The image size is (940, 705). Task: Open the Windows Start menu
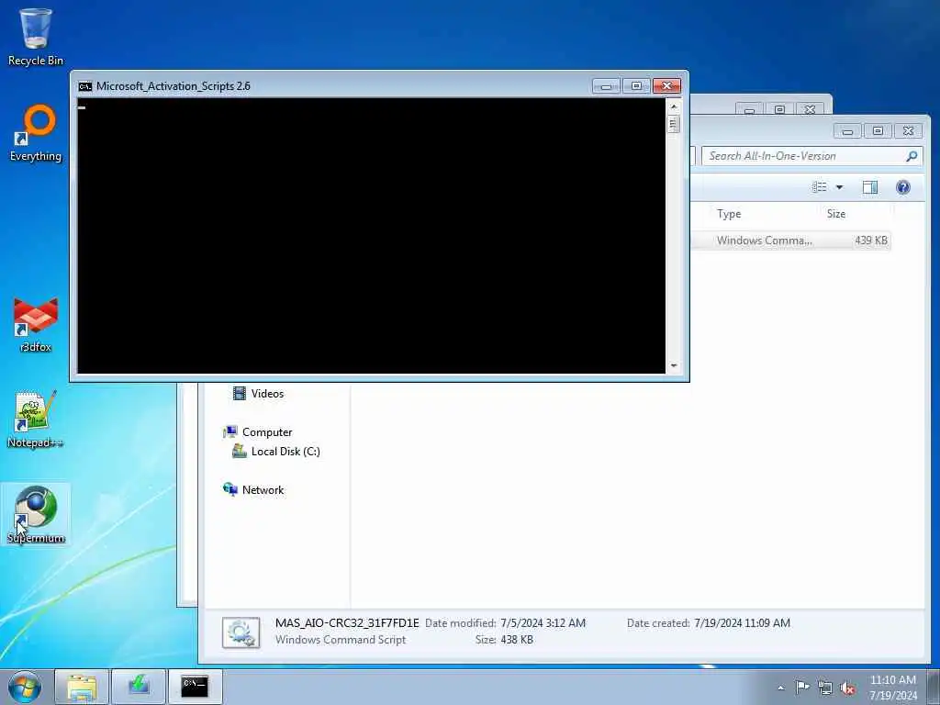[x=25, y=687]
